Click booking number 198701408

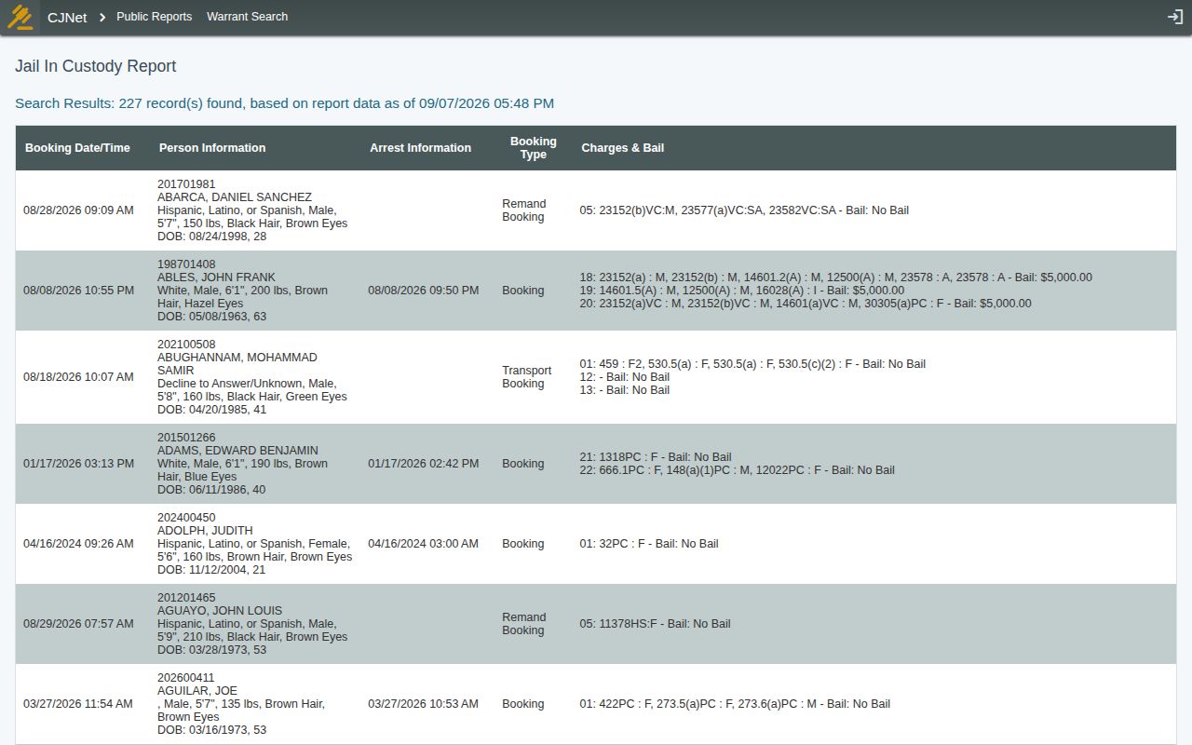click(186, 264)
